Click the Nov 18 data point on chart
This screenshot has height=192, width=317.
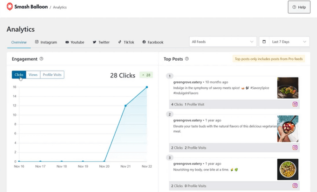coord(62,162)
